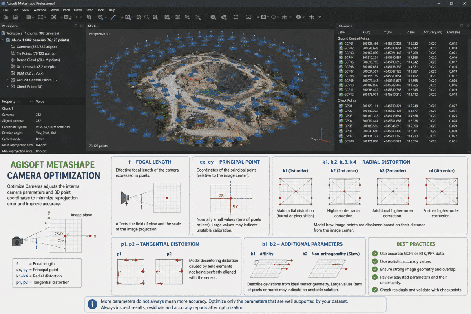This screenshot has height=314, width=471.
Task: Click the Dense Cloud icon
Action: (13, 60)
